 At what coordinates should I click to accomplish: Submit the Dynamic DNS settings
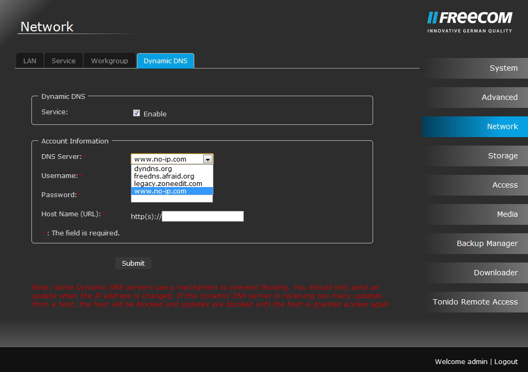coord(134,264)
